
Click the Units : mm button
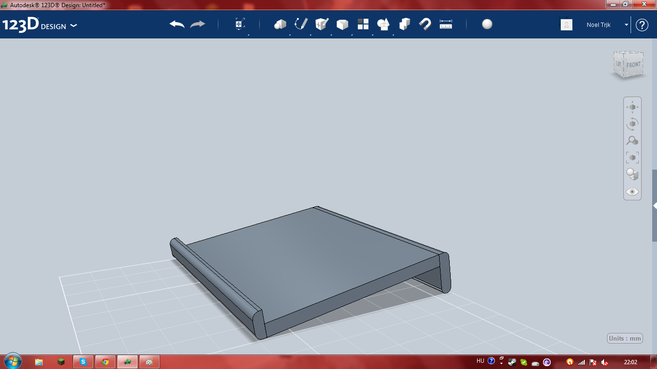625,338
